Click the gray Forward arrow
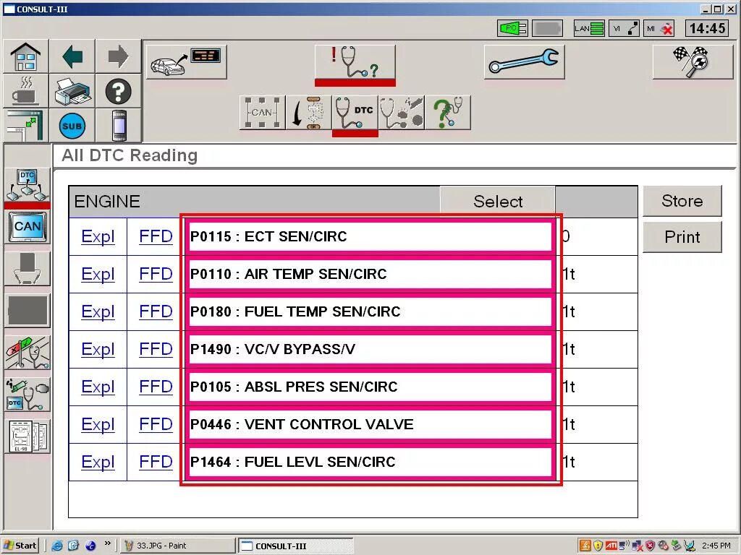 point(118,56)
